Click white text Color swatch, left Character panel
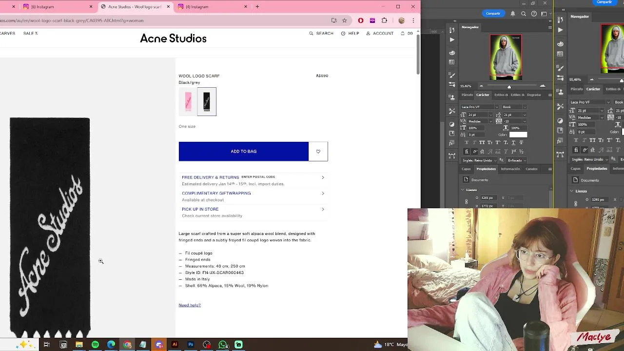 [x=518, y=135]
